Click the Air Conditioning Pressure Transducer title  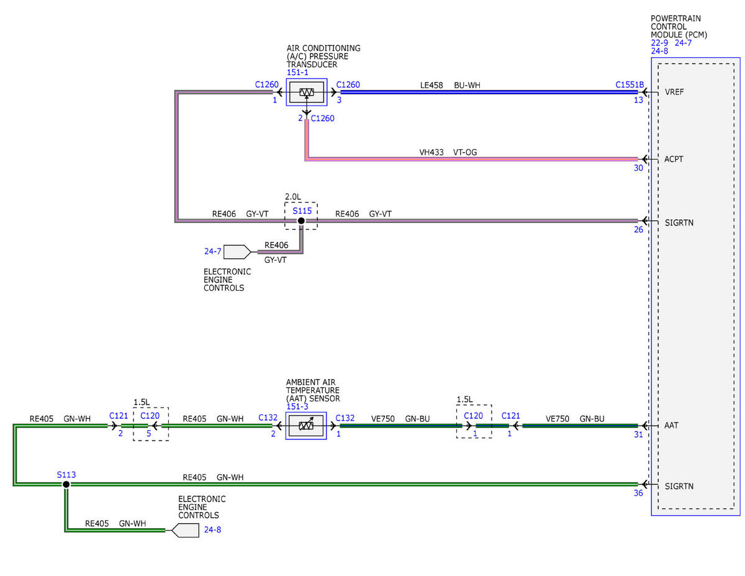pyautogui.click(x=323, y=57)
